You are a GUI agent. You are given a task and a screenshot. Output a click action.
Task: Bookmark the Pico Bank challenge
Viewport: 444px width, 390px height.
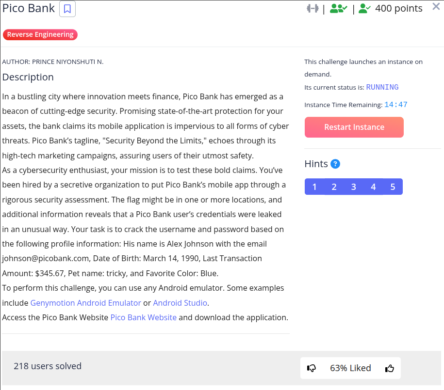67,9
